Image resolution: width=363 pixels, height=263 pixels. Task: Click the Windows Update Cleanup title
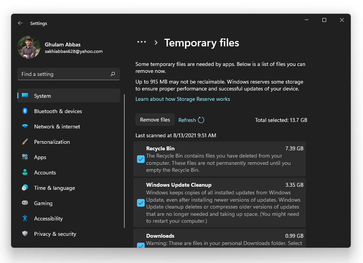click(179, 185)
